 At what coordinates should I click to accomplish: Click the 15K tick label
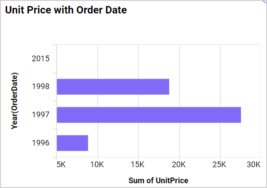138,165
